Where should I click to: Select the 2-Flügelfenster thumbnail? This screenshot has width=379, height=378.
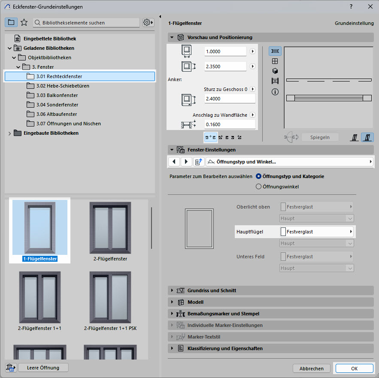pos(110,232)
